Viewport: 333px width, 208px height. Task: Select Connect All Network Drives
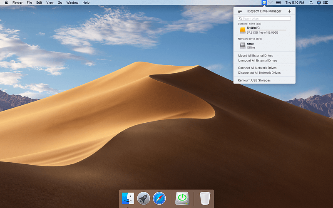click(x=257, y=68)
